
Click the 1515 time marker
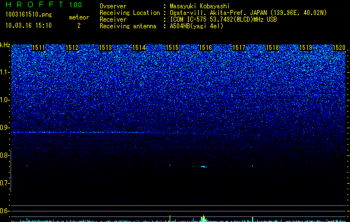pos(172,48)
